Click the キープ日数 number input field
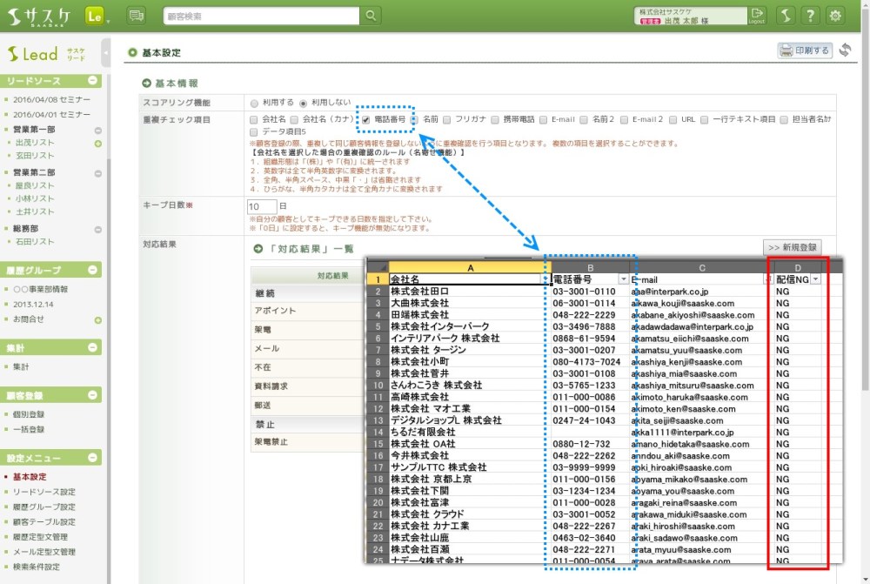Viewport: 870px width, 584px height. (x=260, y=206)
